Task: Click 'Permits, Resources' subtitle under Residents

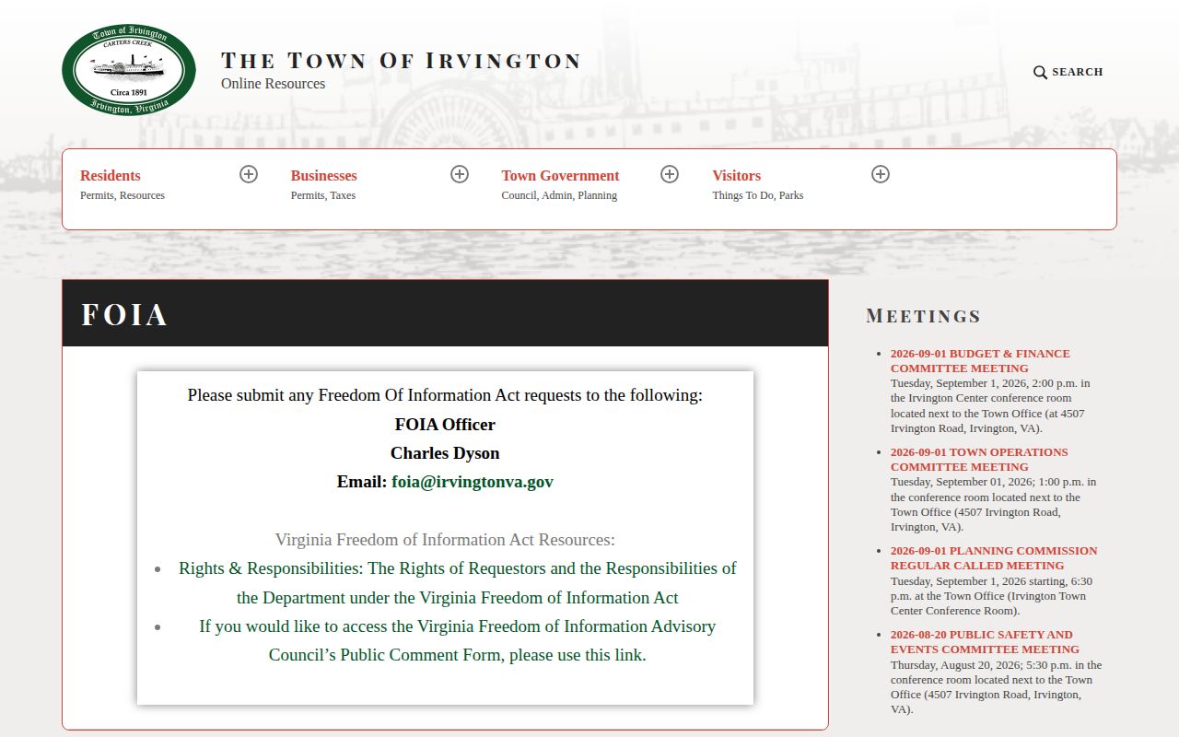Action: [123, 195]
